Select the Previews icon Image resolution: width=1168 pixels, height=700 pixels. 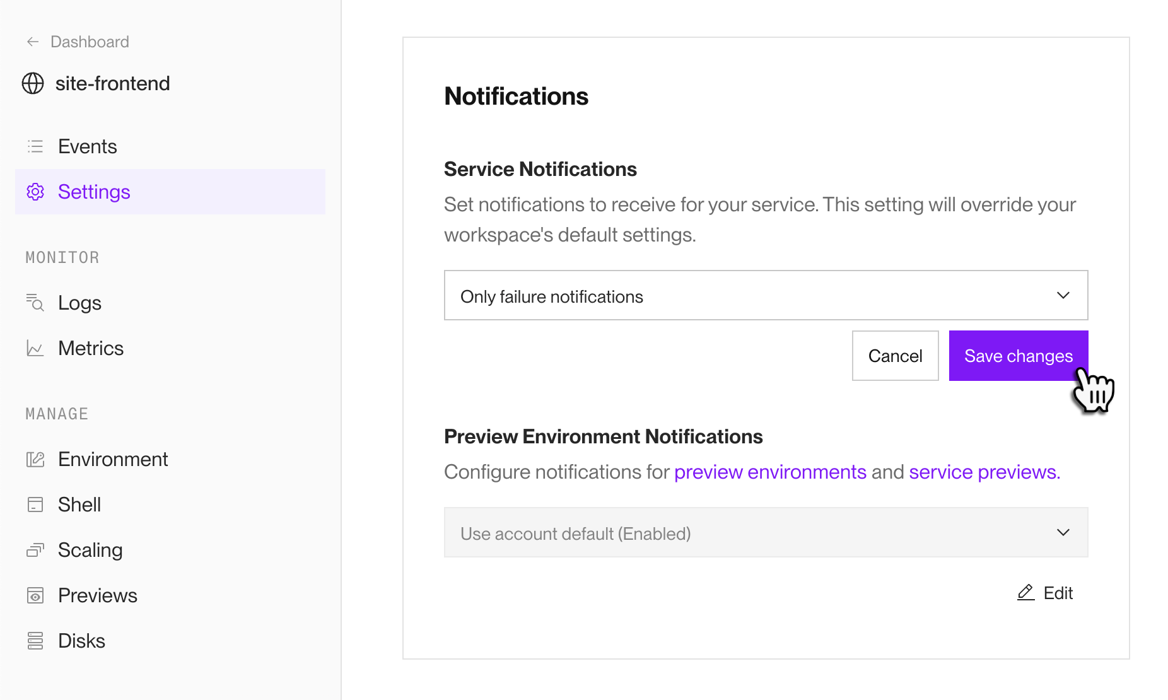[35, 595]
